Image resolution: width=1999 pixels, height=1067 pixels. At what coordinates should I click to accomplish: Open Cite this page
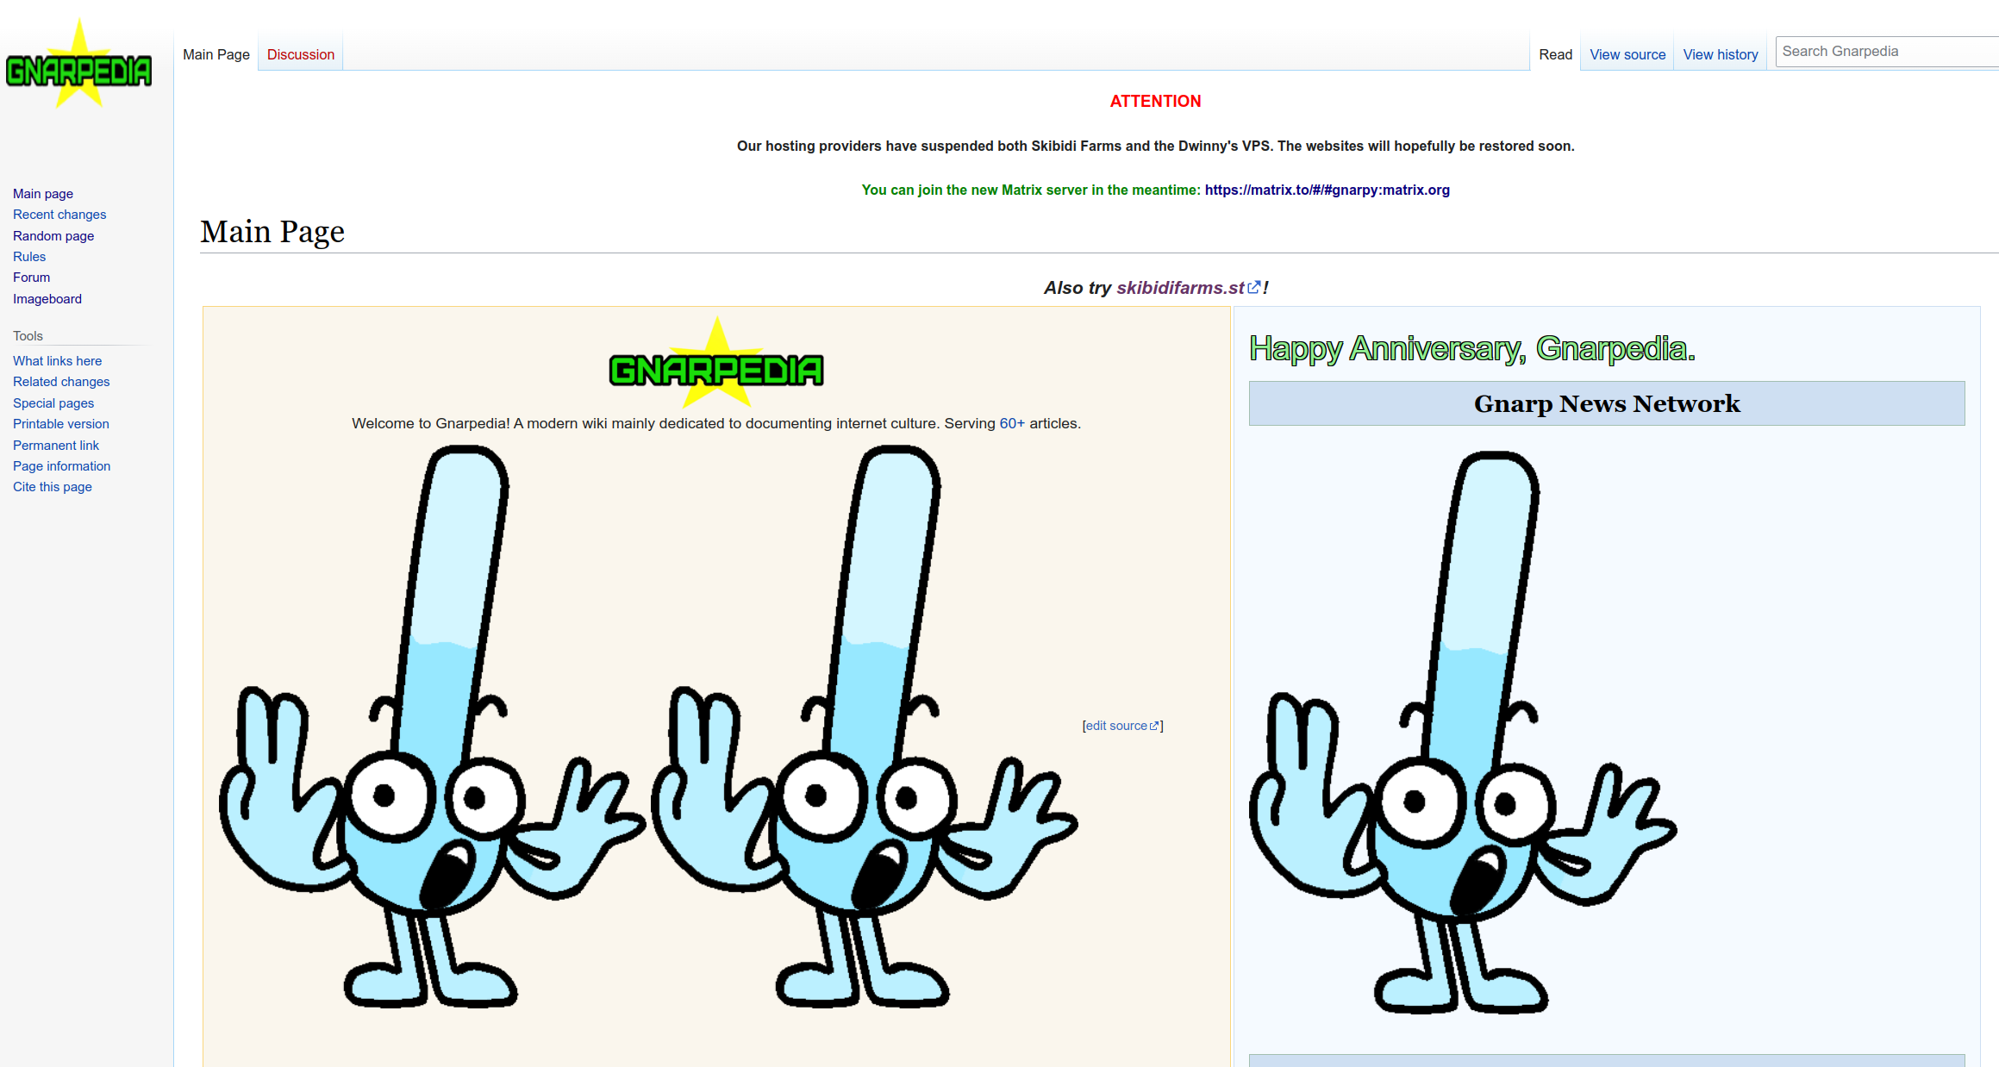(53, 487)
